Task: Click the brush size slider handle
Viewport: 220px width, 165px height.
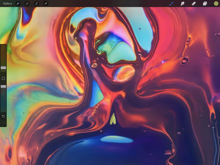Action: point(4,68)
